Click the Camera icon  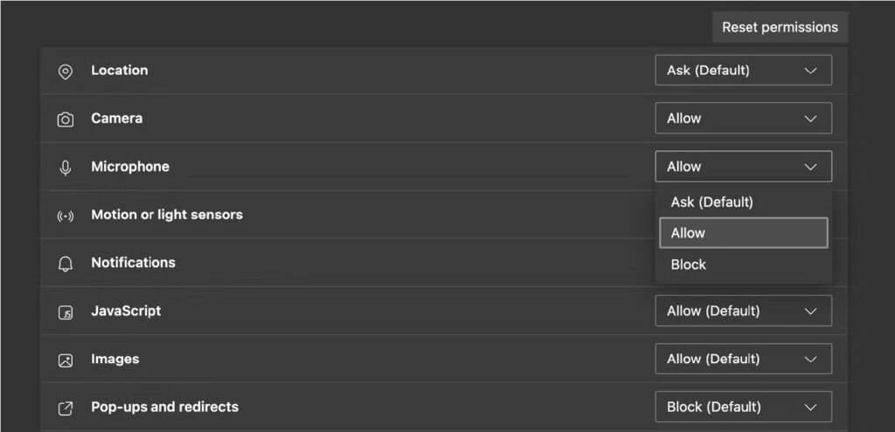pyautogui.click(x=66, y=120)
